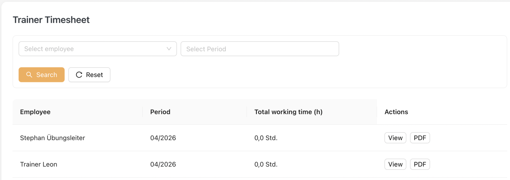Viewport: 510px width, 180px height.
Task: Click the Select Period input field
Action: (x=260, y=49)
